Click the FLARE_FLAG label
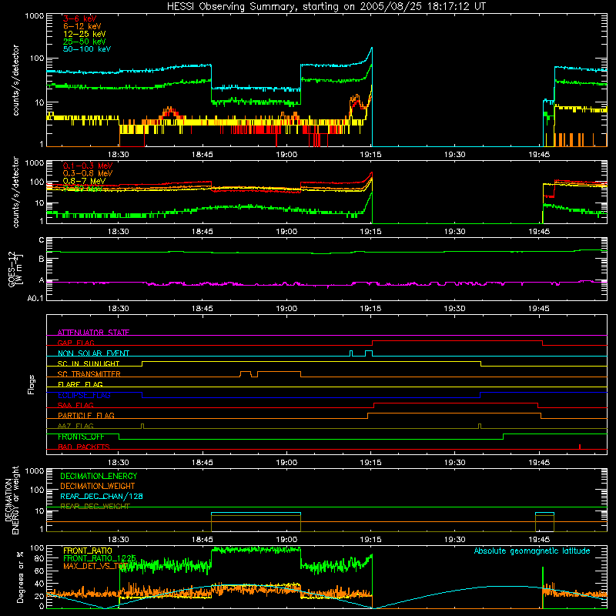The image size is (616, 616). pos(80,384)
